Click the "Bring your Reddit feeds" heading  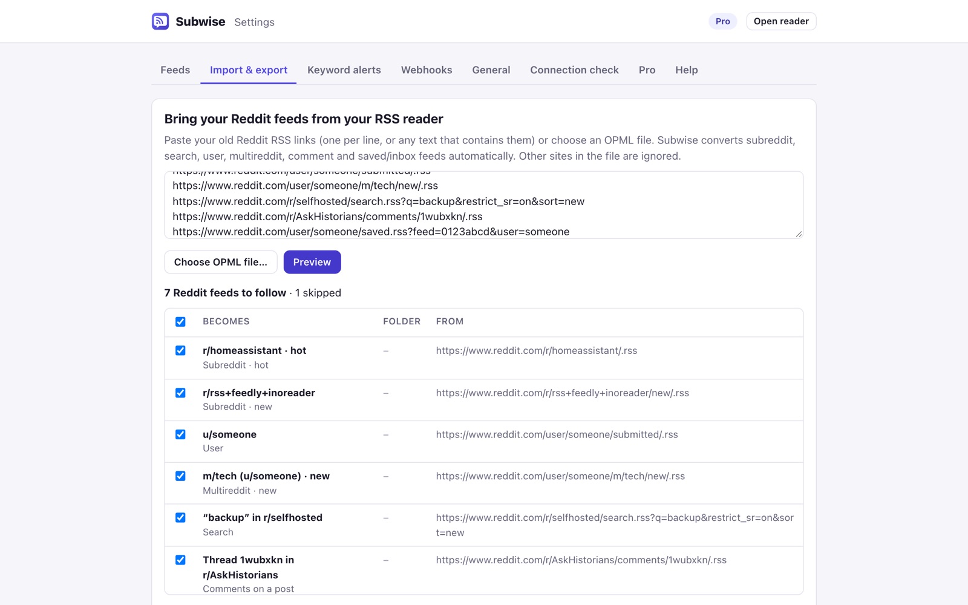pos(304,119)
